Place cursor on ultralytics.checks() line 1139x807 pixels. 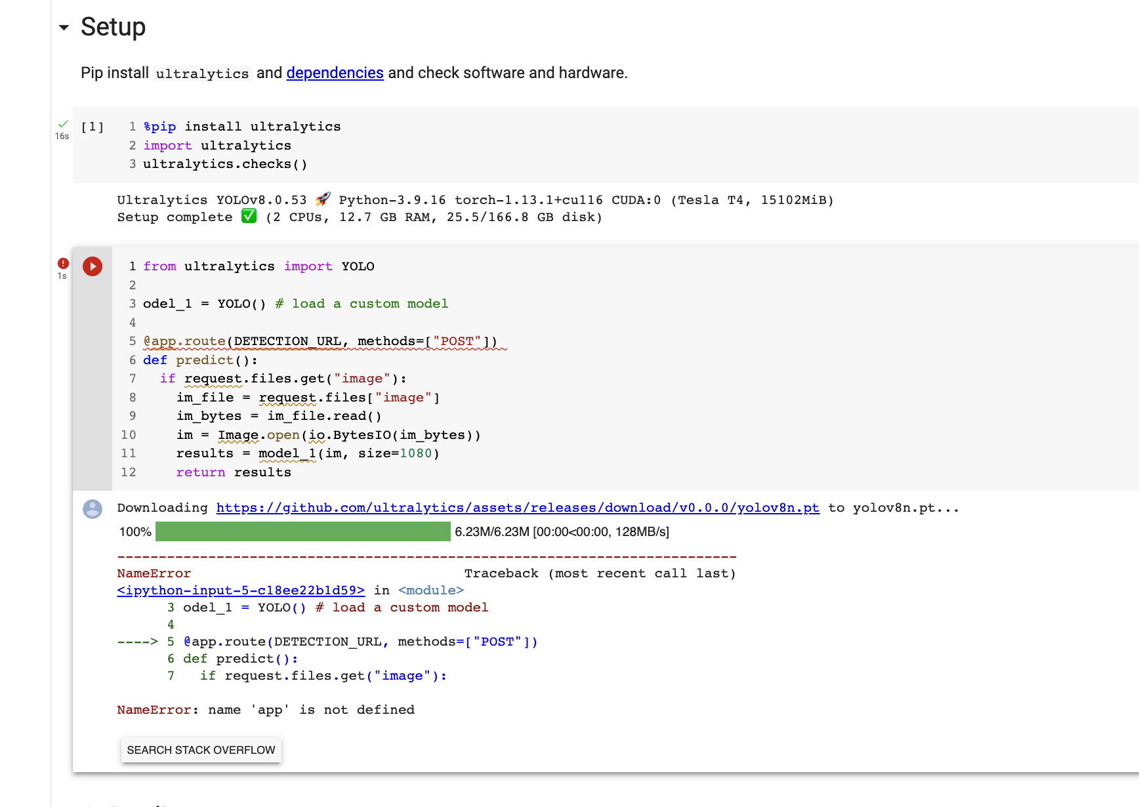click(x=225, y=163)
